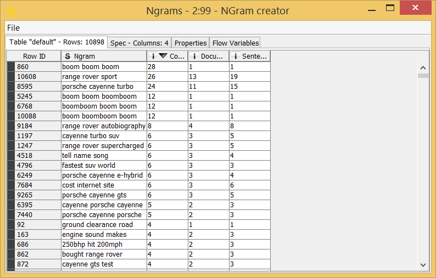This screenshot has width=436, height=278.
Task: Click the vertical scrollbar thumb
Action: pos(423,76)
